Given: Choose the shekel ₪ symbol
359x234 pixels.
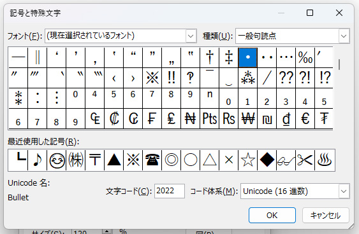Looking at the screenshot, I should click(x=267, y=119).
